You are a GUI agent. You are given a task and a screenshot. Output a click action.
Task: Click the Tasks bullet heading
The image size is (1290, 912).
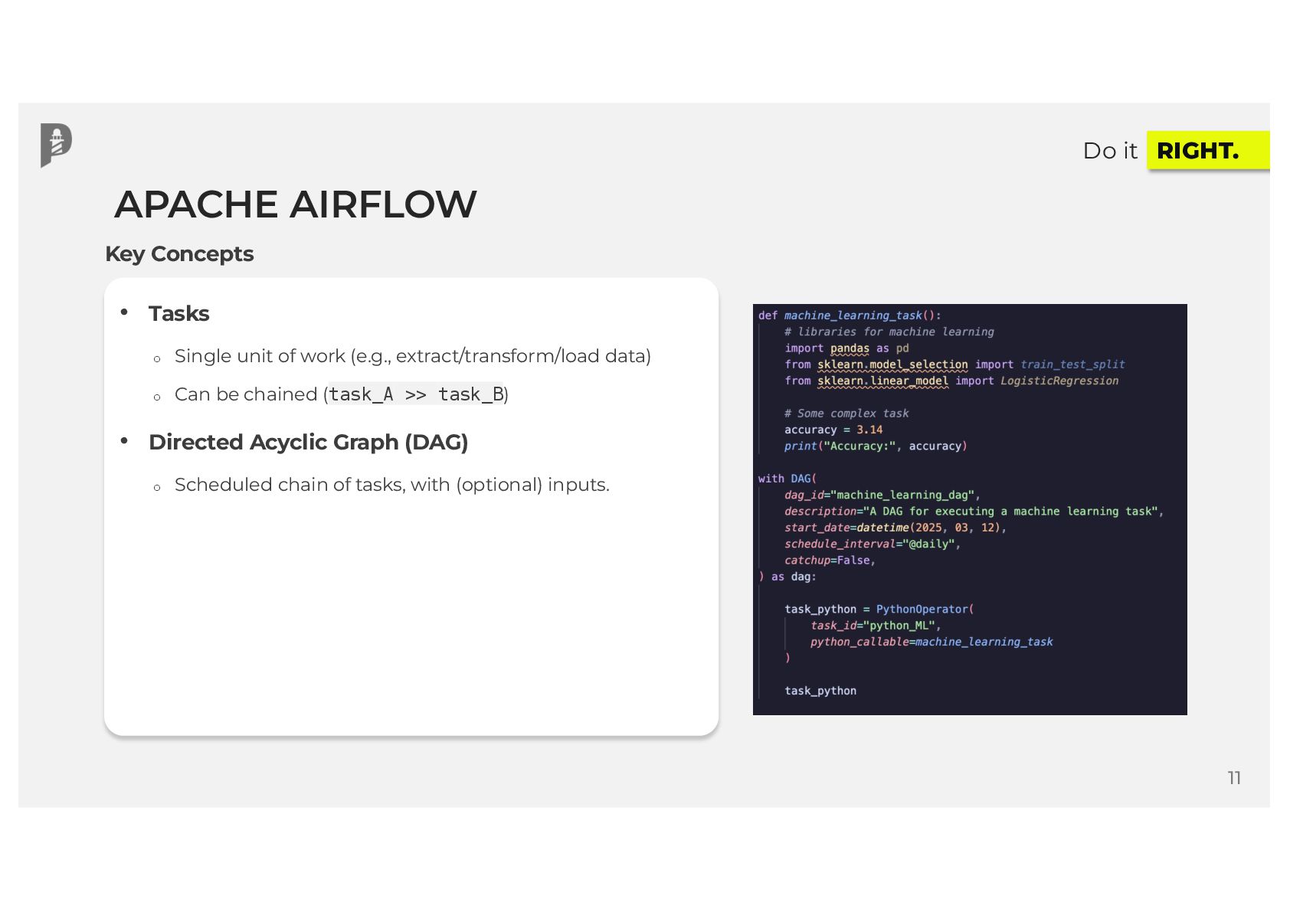tap(178, 313)
